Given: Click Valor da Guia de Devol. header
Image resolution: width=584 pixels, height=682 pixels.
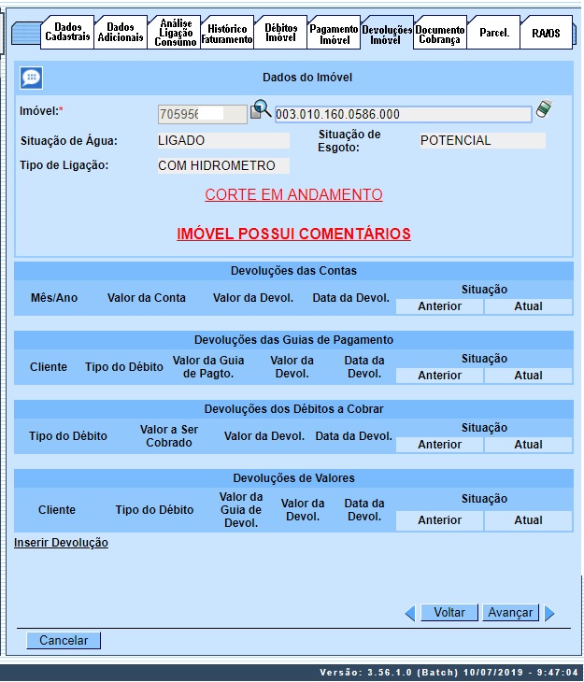Looking at the screenshot, I should [241, 510].
